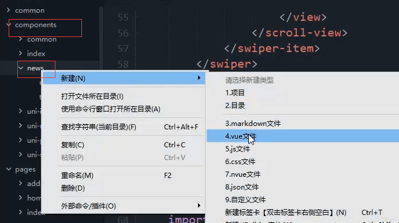Choose 复制(C) from context menu
The image size is (399, 223).
click(x=73, y=144)
